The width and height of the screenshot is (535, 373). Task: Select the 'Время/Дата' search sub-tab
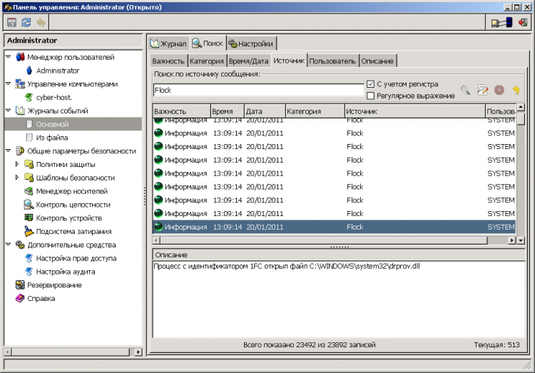[x=248, y=61]
